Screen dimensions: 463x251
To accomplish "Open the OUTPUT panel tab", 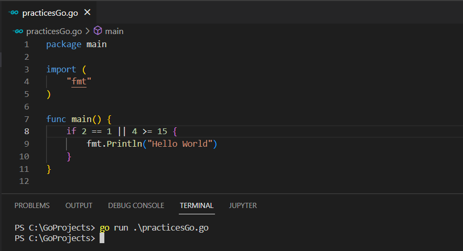I will (x=79, y=205).
